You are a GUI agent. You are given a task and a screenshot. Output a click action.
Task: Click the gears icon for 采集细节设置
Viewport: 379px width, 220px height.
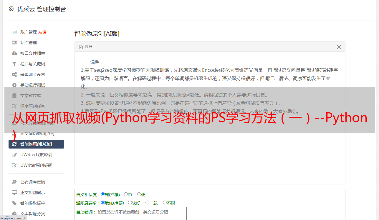14,74
